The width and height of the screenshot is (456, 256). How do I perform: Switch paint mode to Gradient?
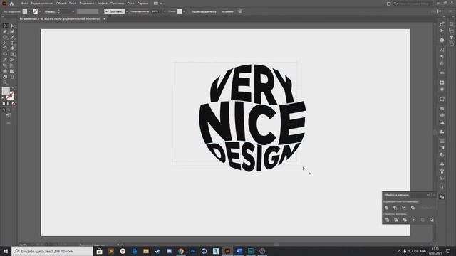8,104
